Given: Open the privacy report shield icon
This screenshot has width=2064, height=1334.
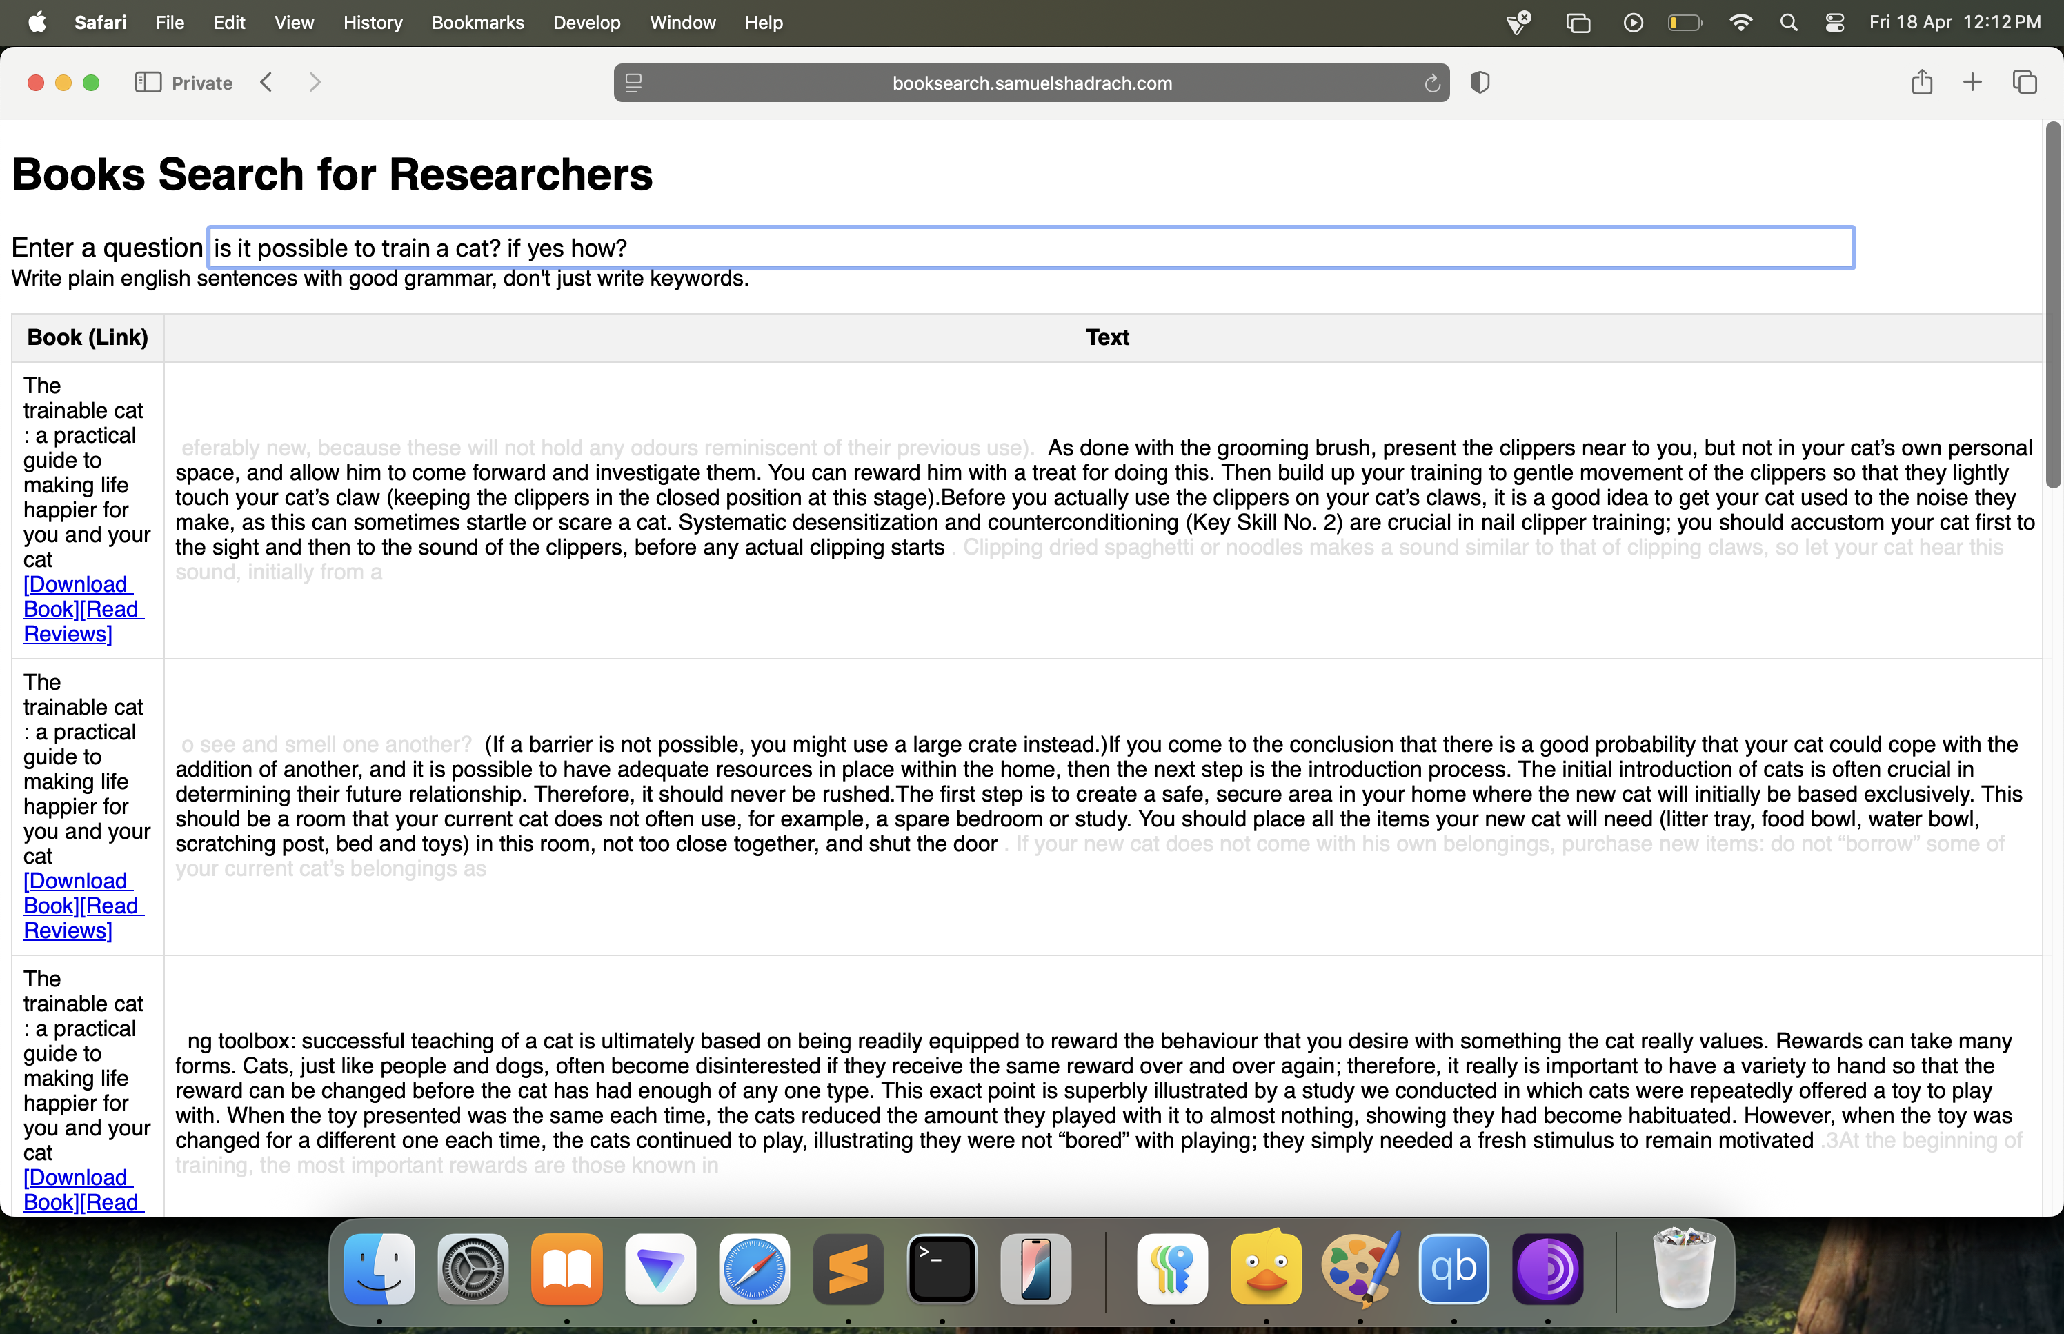Looking at the screenshot, I should (1480, 82).
